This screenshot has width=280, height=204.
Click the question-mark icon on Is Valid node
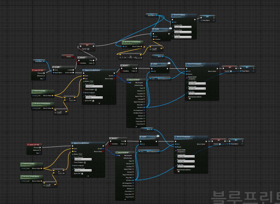click(54, 67)
